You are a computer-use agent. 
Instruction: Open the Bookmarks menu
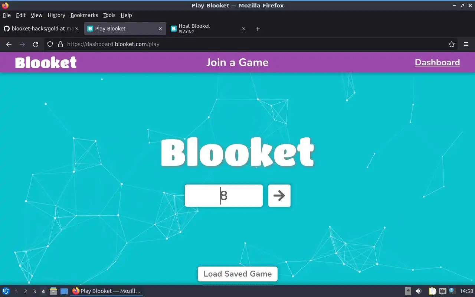point(84,15)
